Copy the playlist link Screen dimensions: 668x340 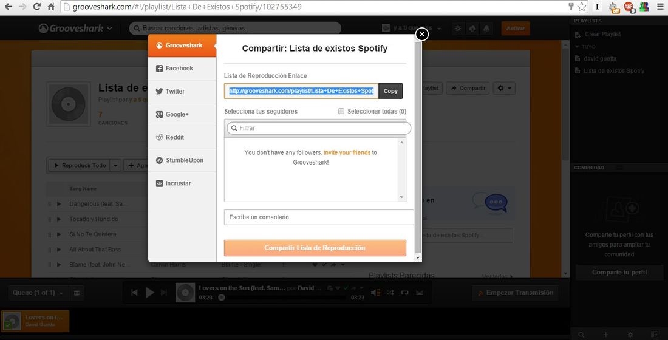(x=390, y=91)
